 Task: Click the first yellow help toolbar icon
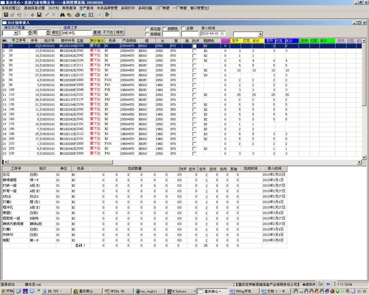pyautogui.click(x=6, y=15)
